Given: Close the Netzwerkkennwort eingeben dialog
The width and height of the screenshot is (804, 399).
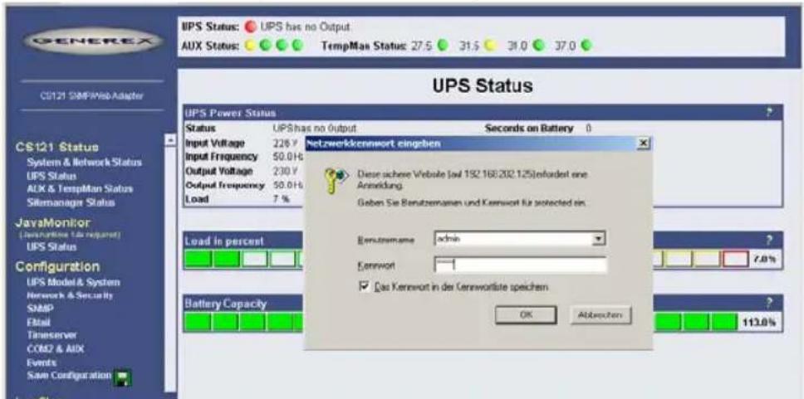Looking at the screenshot, I should 644,144.
